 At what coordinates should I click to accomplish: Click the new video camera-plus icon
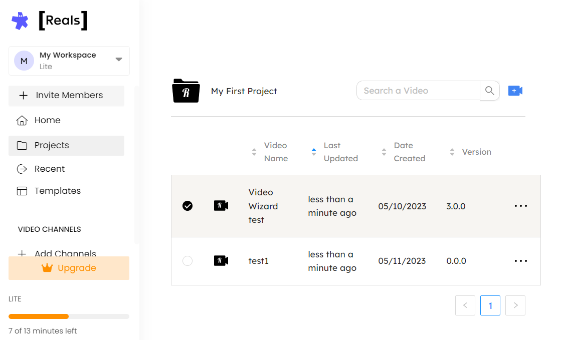tap(515, 91)
